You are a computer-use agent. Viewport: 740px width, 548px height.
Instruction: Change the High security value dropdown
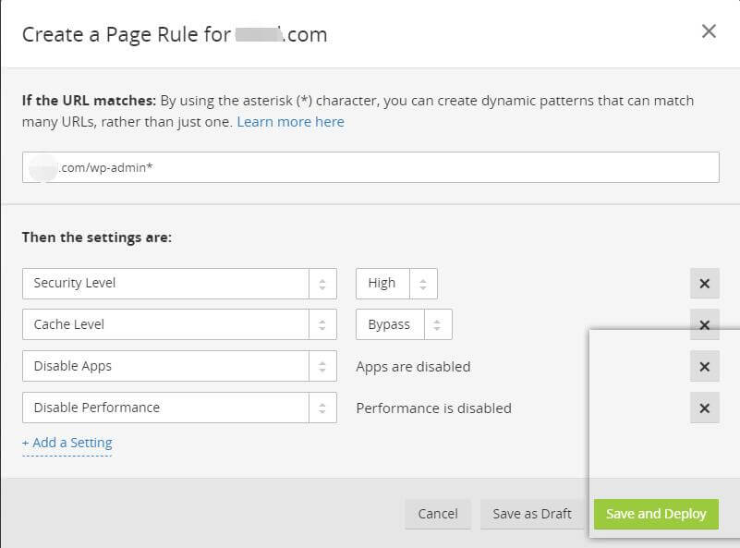click(382, 284)
